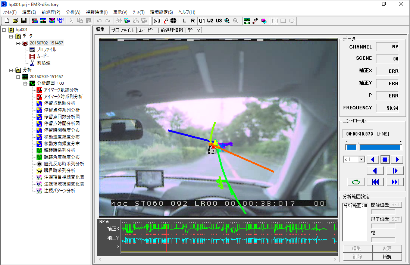Viewport: 410px width, 265px height.
Task: Click the 補正X waveform timeline track
Action: 228,228
